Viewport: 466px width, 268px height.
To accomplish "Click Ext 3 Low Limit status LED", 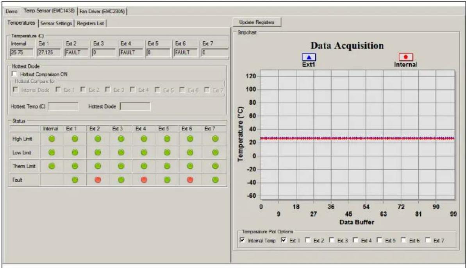I will 121,152.
